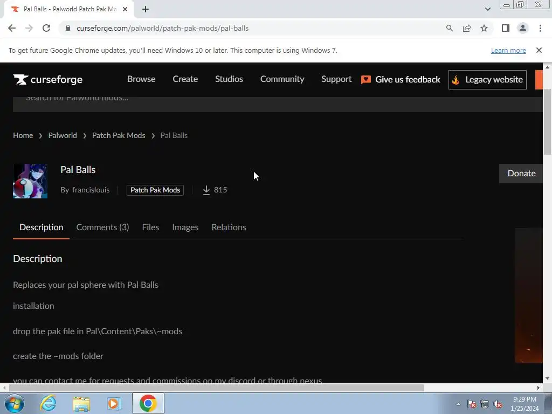Bookmark this page with the star icon
The image size is (552, 414).
point(484,28)
